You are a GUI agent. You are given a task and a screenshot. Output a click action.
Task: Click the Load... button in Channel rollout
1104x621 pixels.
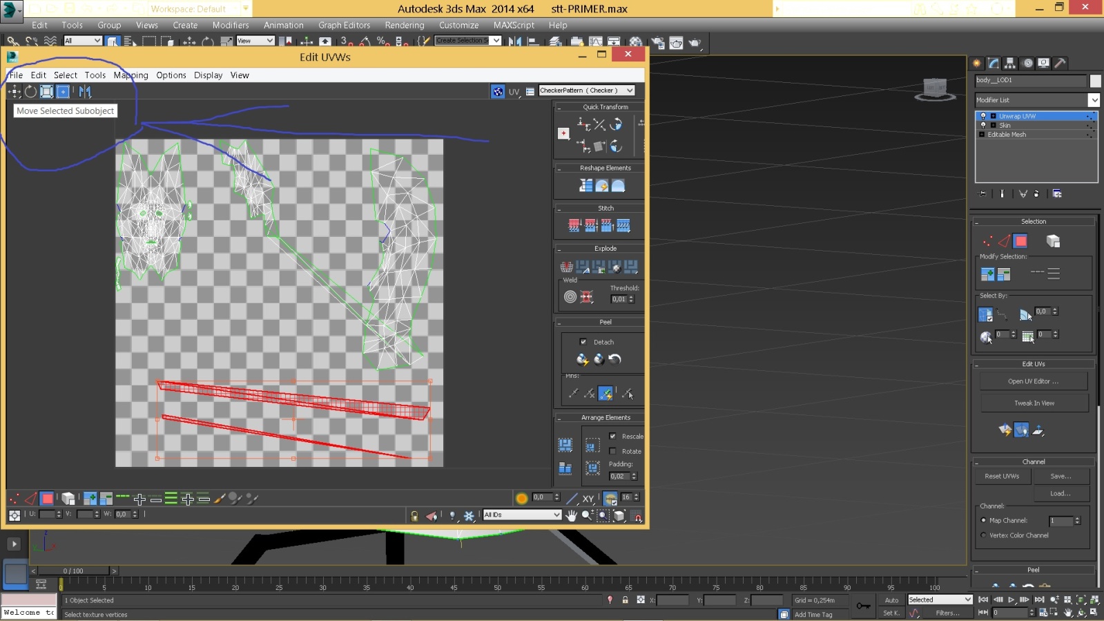[x=1061, y=493]
